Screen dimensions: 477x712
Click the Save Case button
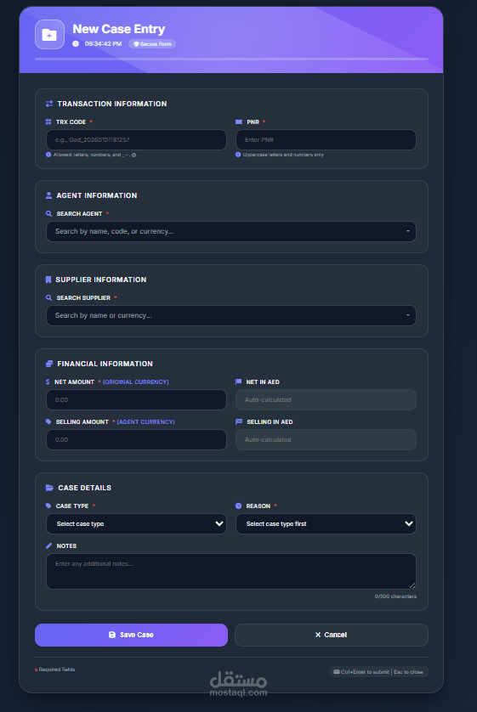[x=131, y=635]
